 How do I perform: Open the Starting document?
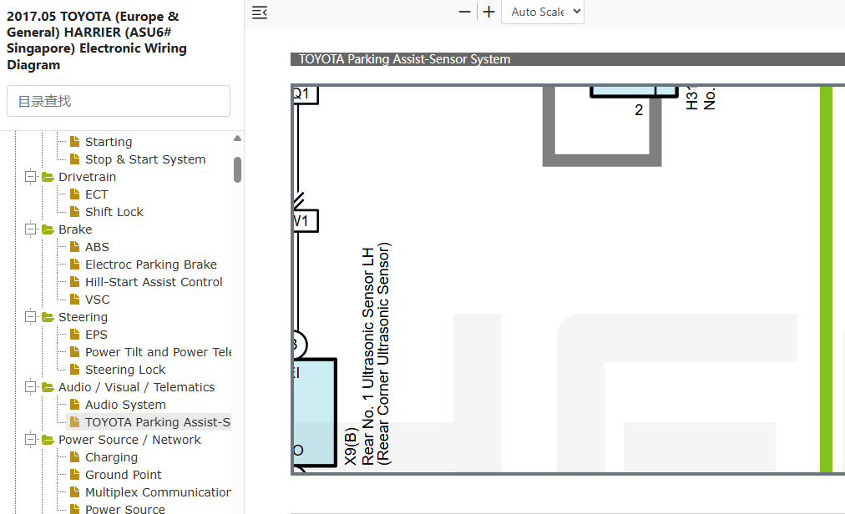pos(109,142)
